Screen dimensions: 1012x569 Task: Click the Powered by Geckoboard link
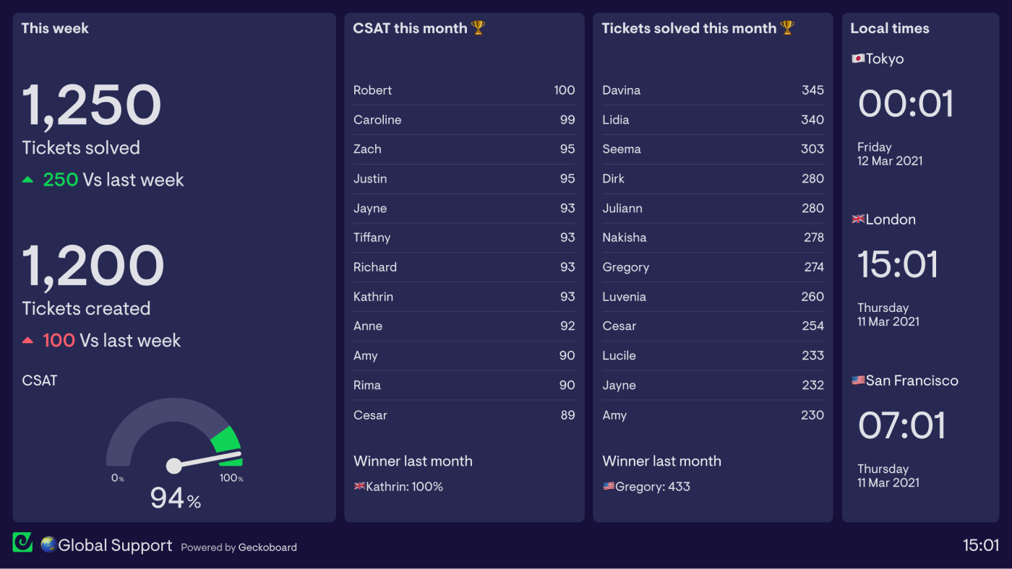pyautogui.click(x=239, y=547)
